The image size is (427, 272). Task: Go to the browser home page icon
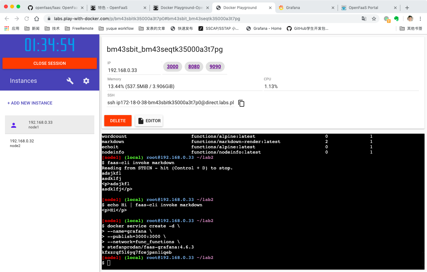[37, 19]
